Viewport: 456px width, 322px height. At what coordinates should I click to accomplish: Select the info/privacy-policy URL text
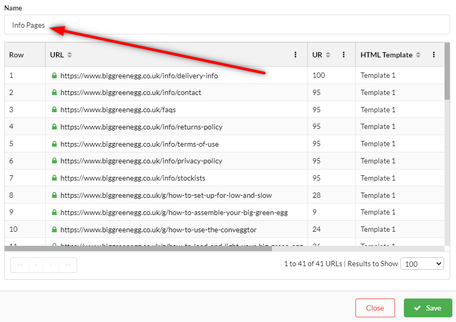(141, 161)
